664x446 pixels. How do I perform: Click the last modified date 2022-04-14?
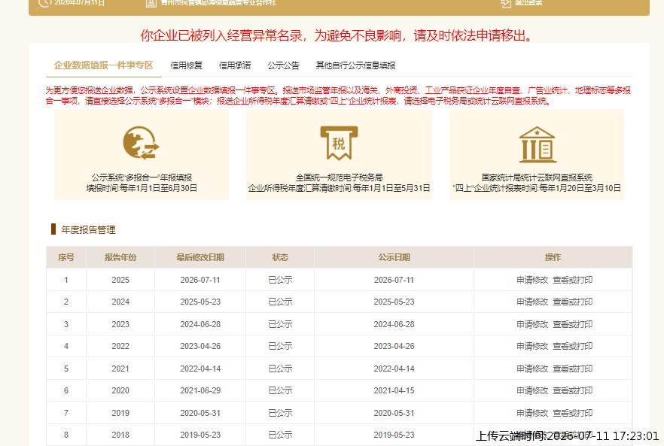(200, 369)
